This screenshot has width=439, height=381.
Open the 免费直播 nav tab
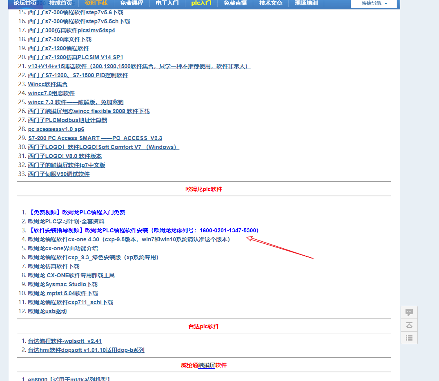tap(235, 3)
